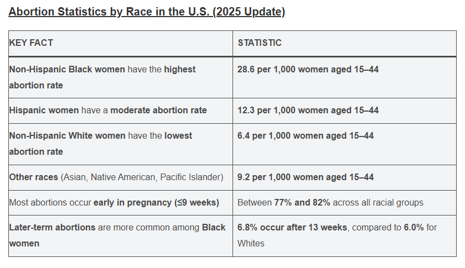The width and height of the screenshot is (465, 268).
Task: Click the bold text "Other races"
Action: [33, 177]
